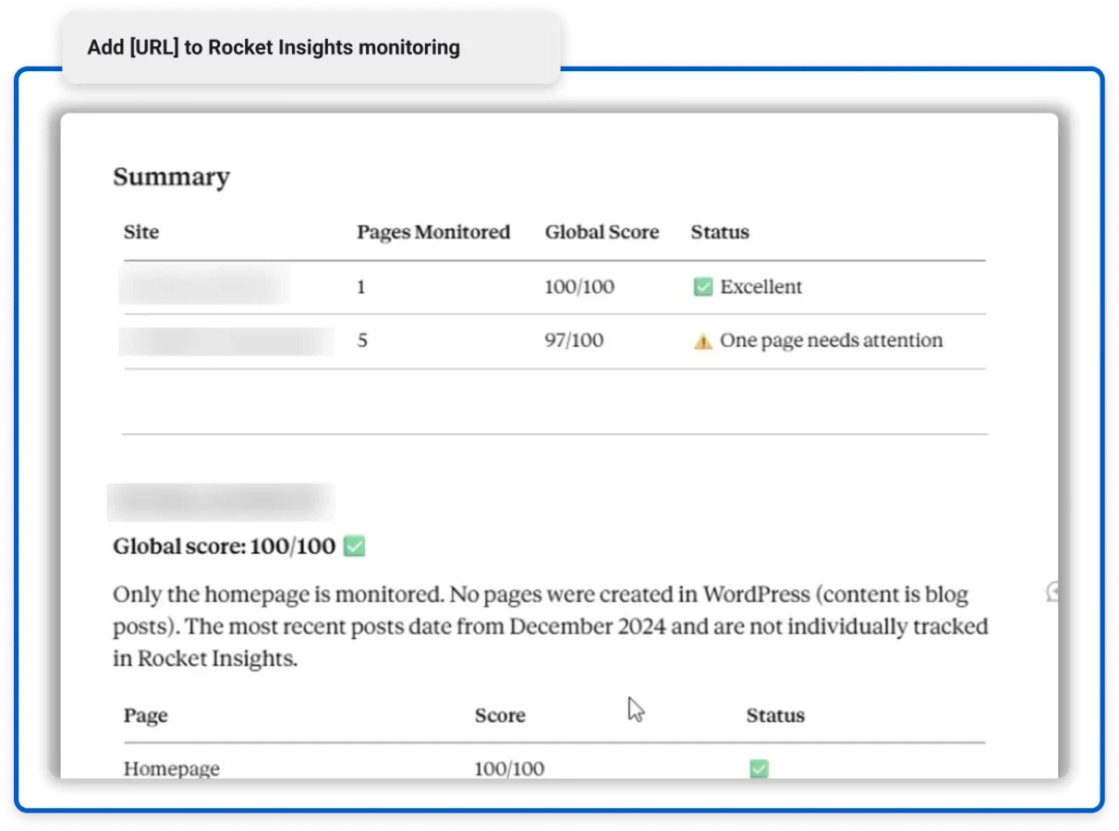Click 'One page needs attention' status text
Image resolution: width=1119 pixels, height=831 pixels.
[x=832, y=341]
